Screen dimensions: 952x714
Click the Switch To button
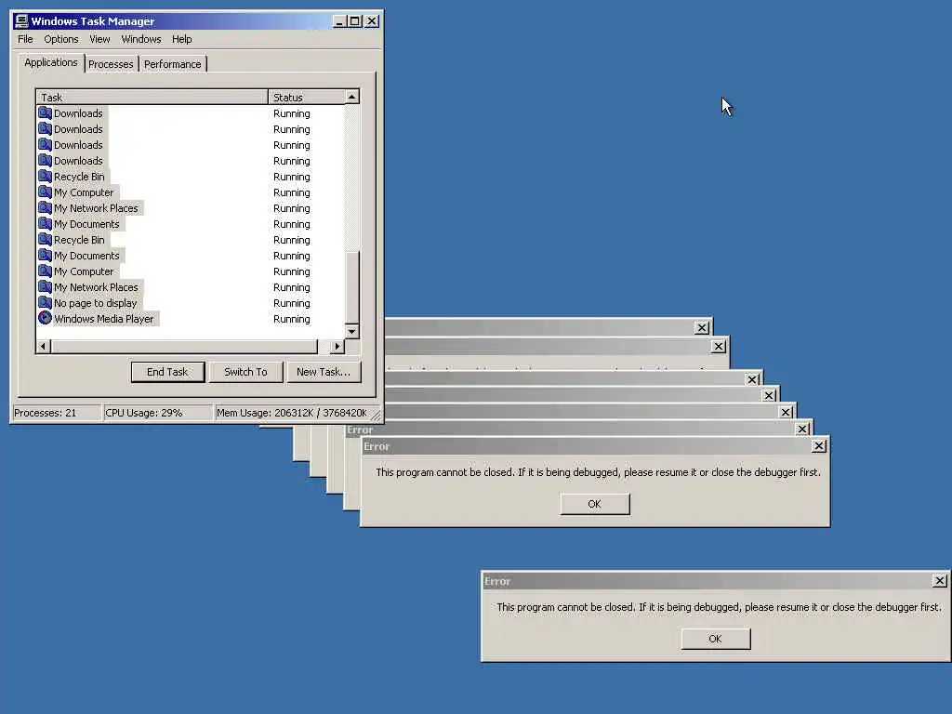pyautogui.click(x=245, y=372)
